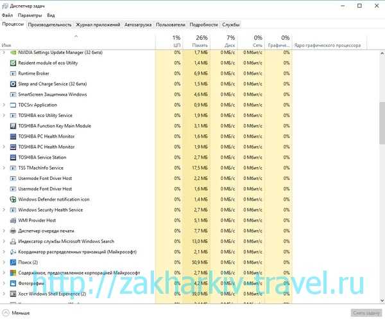Select the Usermode Font Driver Host 2,2 МБ row

(x=146, y=178)
